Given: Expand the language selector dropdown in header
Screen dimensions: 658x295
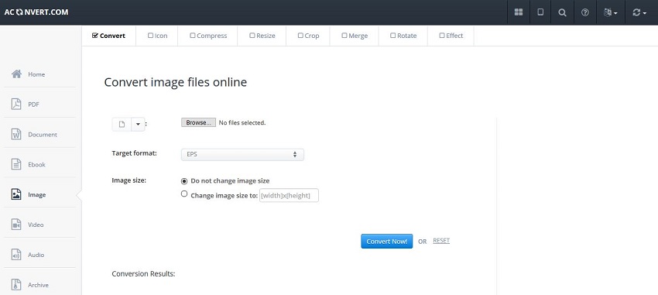Looking at the screenshot, I should pyautogui.click(x=610, y=12).
